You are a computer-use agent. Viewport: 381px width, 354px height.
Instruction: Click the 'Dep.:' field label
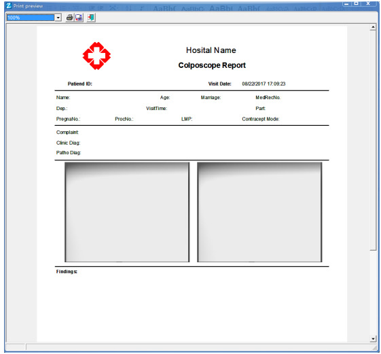pyautogui.click(x=62, y=109)
